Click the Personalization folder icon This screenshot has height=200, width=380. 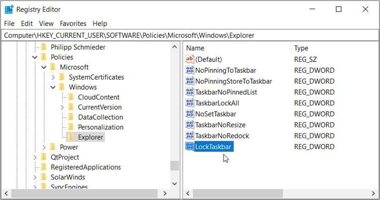coord(71,127)
